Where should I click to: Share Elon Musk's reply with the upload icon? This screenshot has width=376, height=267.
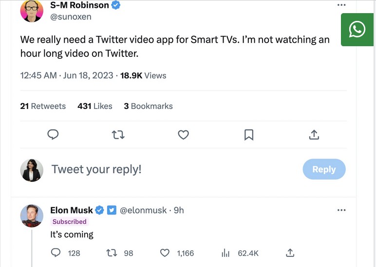click(x=290, y=253)
